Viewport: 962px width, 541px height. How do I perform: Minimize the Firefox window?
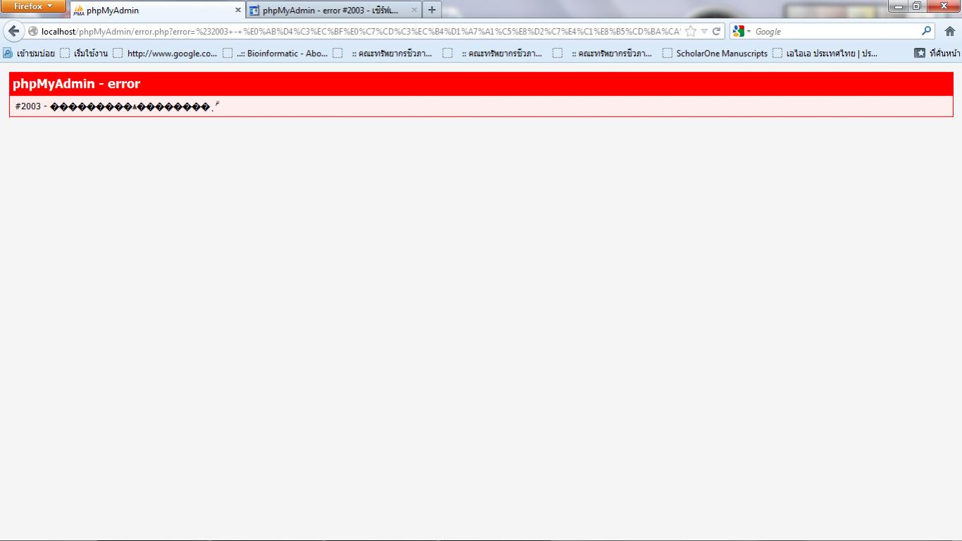[x=898, y=6]
